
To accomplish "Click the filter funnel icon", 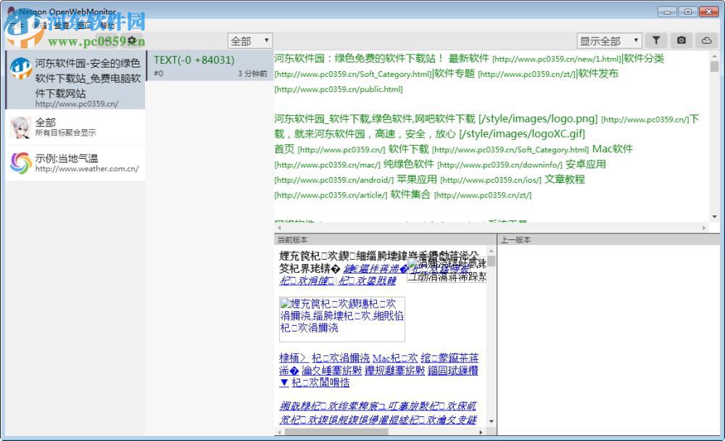I will [656, 40].
